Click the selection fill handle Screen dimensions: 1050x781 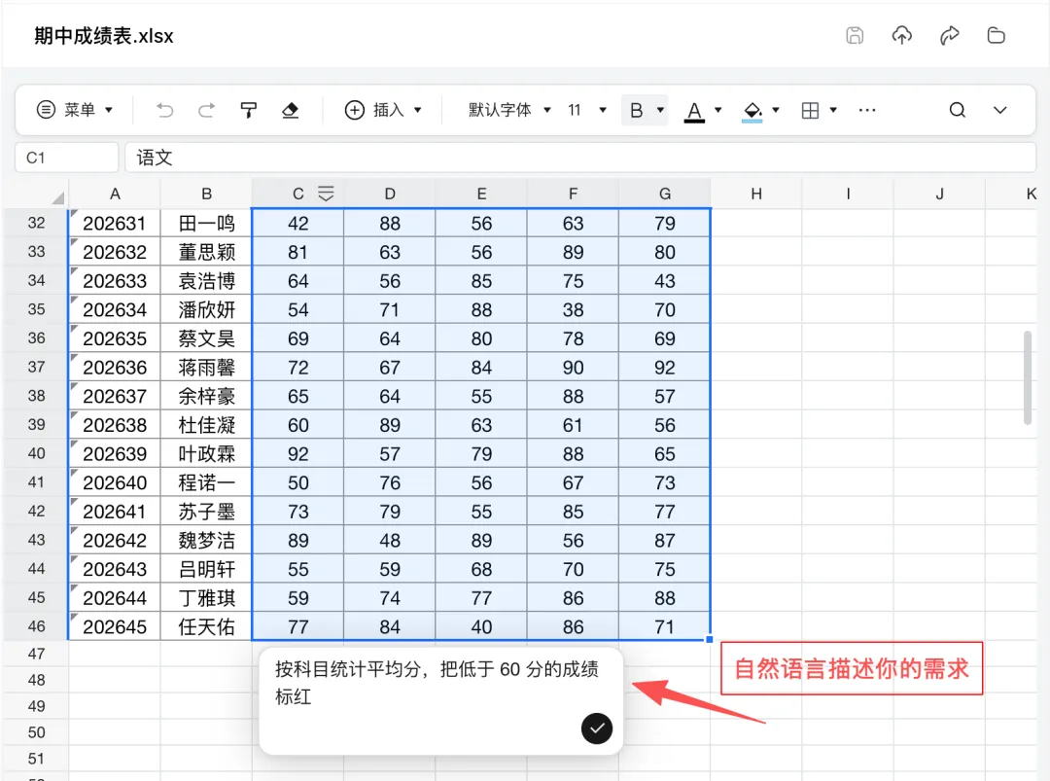point(710,640)
